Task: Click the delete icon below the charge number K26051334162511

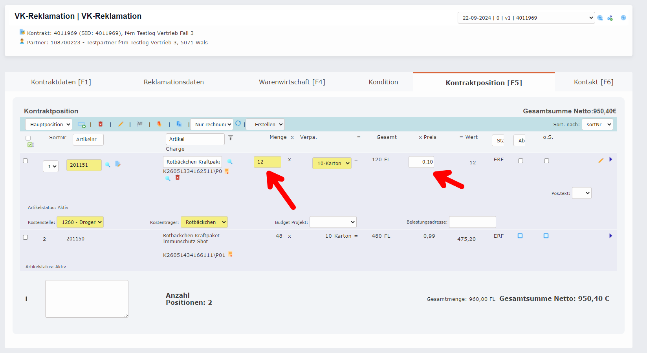Action: tap(178, 178)
